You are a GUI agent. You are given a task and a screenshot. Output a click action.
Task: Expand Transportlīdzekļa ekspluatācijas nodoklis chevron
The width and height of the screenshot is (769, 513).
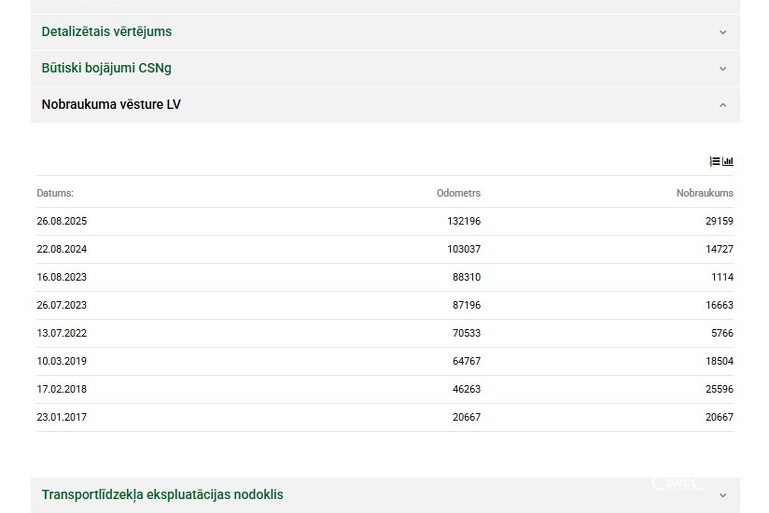[x=723, y=496]
